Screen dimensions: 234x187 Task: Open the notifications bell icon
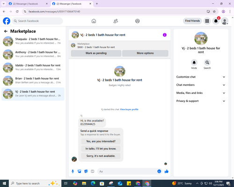click(216, 21)
